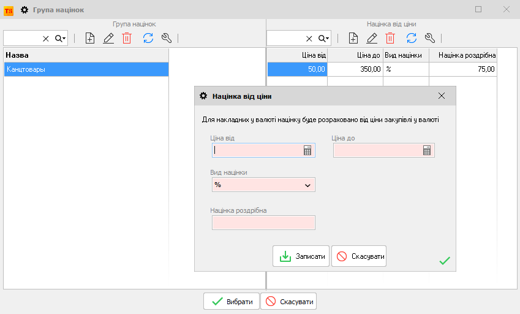Click the Націнка роздрібна column header

[x=463, y=55]
